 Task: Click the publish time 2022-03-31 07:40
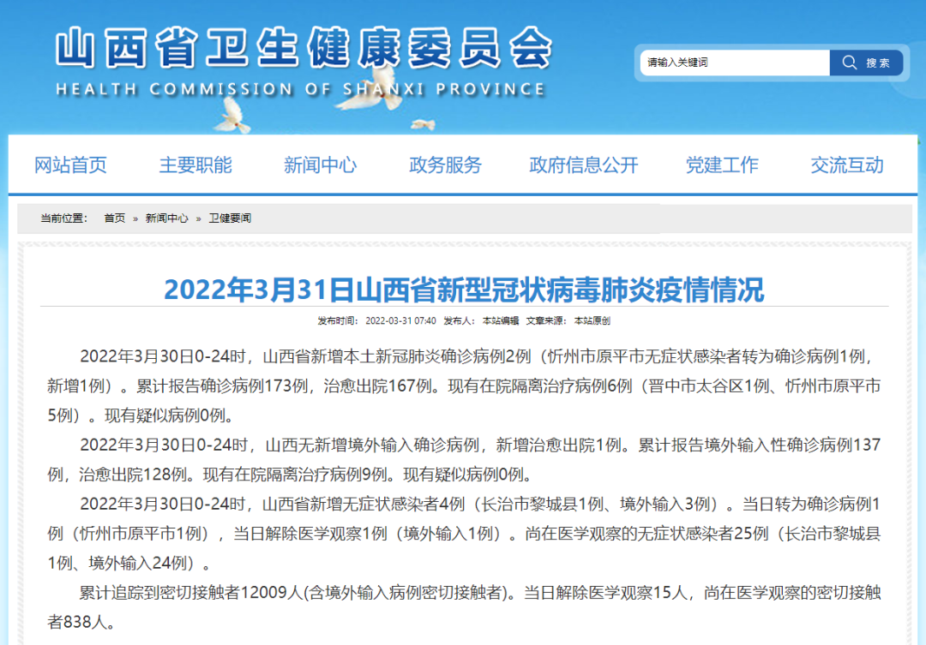pyautogui.click(x=400, y=321)
